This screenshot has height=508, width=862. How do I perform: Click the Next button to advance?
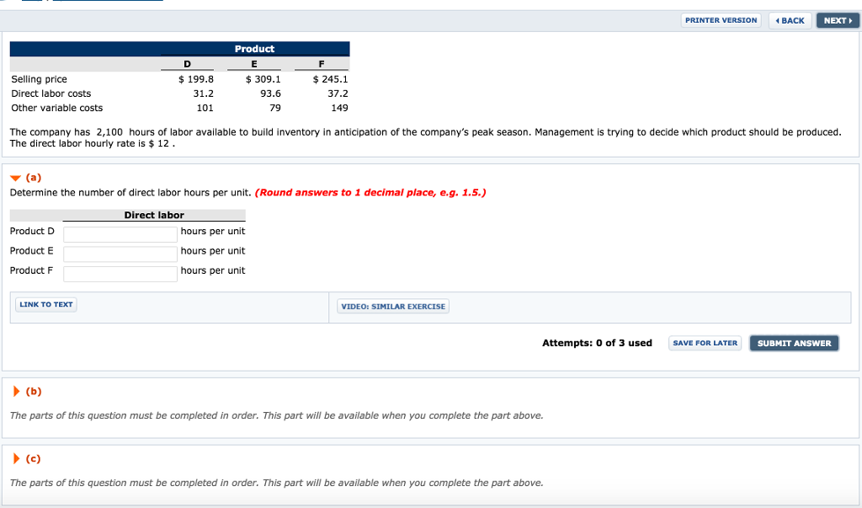(837, 20)
